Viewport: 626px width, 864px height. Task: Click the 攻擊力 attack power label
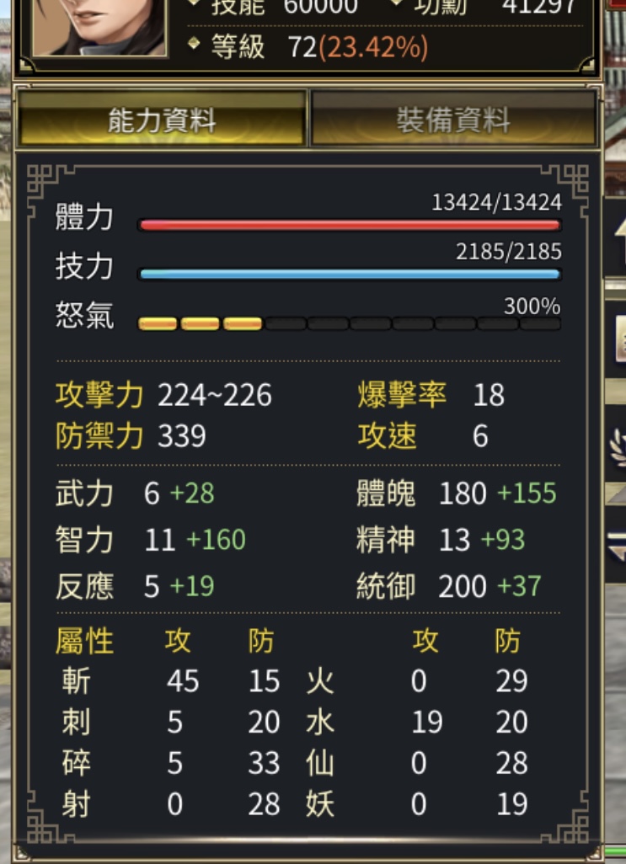99,395
